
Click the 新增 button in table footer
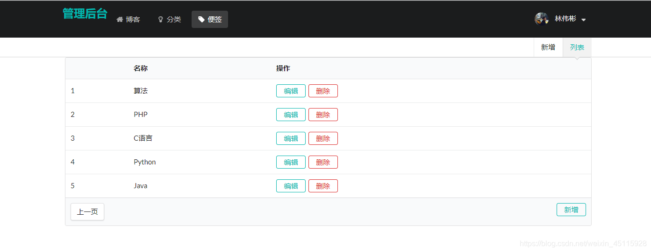(x=571, y=210)
